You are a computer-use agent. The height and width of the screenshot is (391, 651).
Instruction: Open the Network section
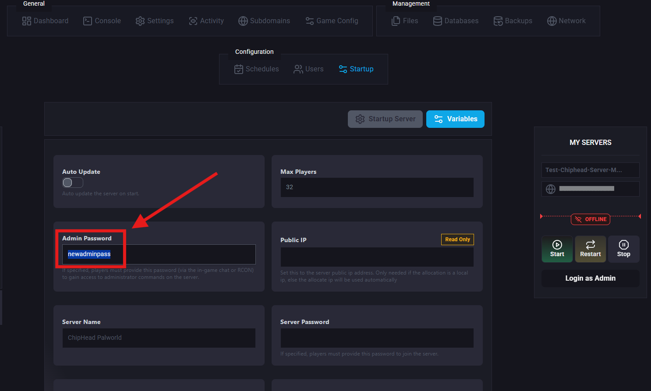click(x=566, y=21)
